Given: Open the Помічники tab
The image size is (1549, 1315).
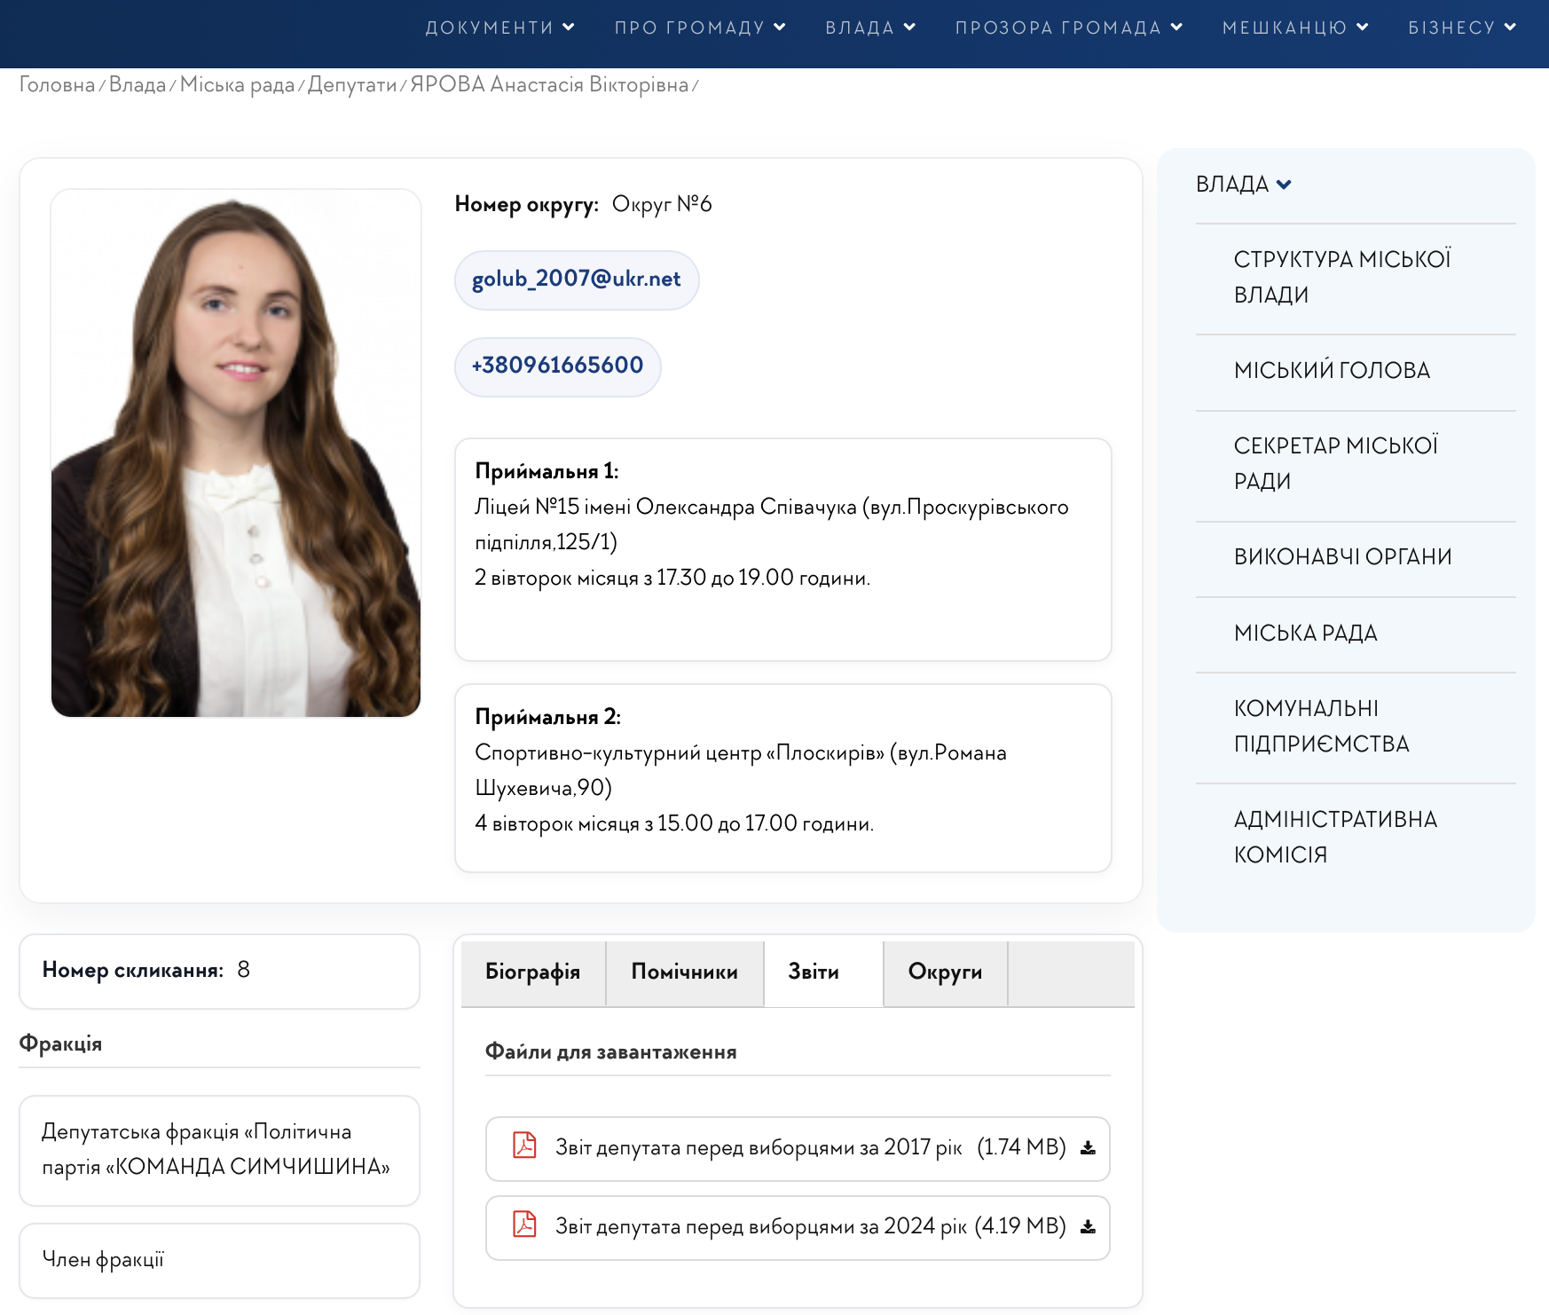Looking at the screenshot, I should coord(684,972).
